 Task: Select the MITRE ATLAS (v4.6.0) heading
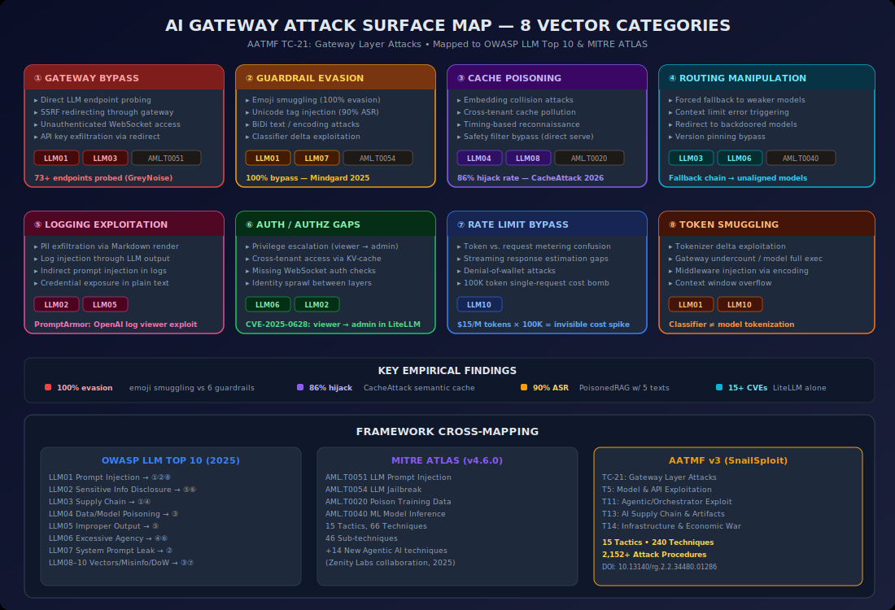(447, 460)
